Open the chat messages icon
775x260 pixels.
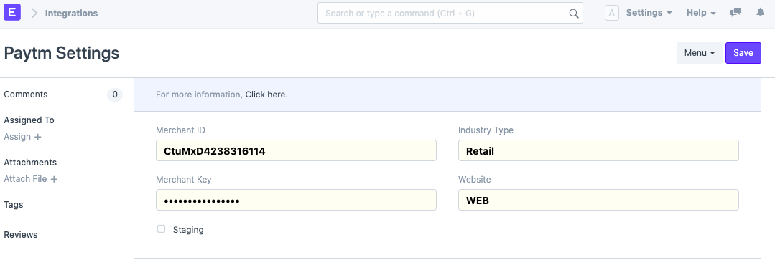735,13
